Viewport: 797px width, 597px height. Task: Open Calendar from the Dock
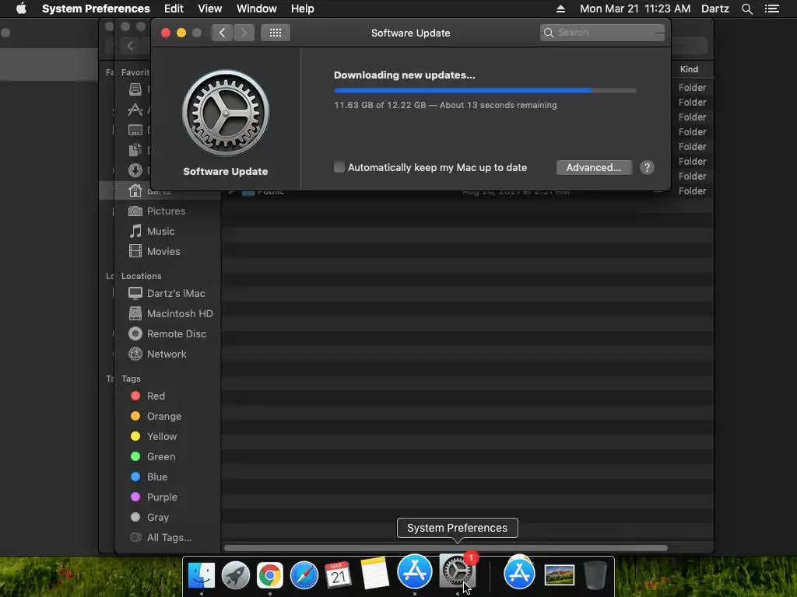[x=338, y=575]
